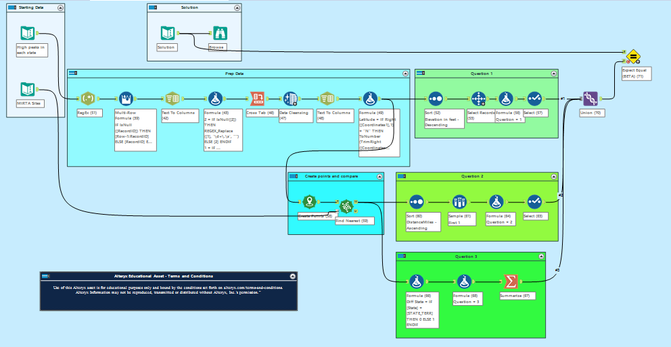The image size is (671, 347).
Task: Click the Expect Equal (BETA) (71) tool
Action: 633,57
